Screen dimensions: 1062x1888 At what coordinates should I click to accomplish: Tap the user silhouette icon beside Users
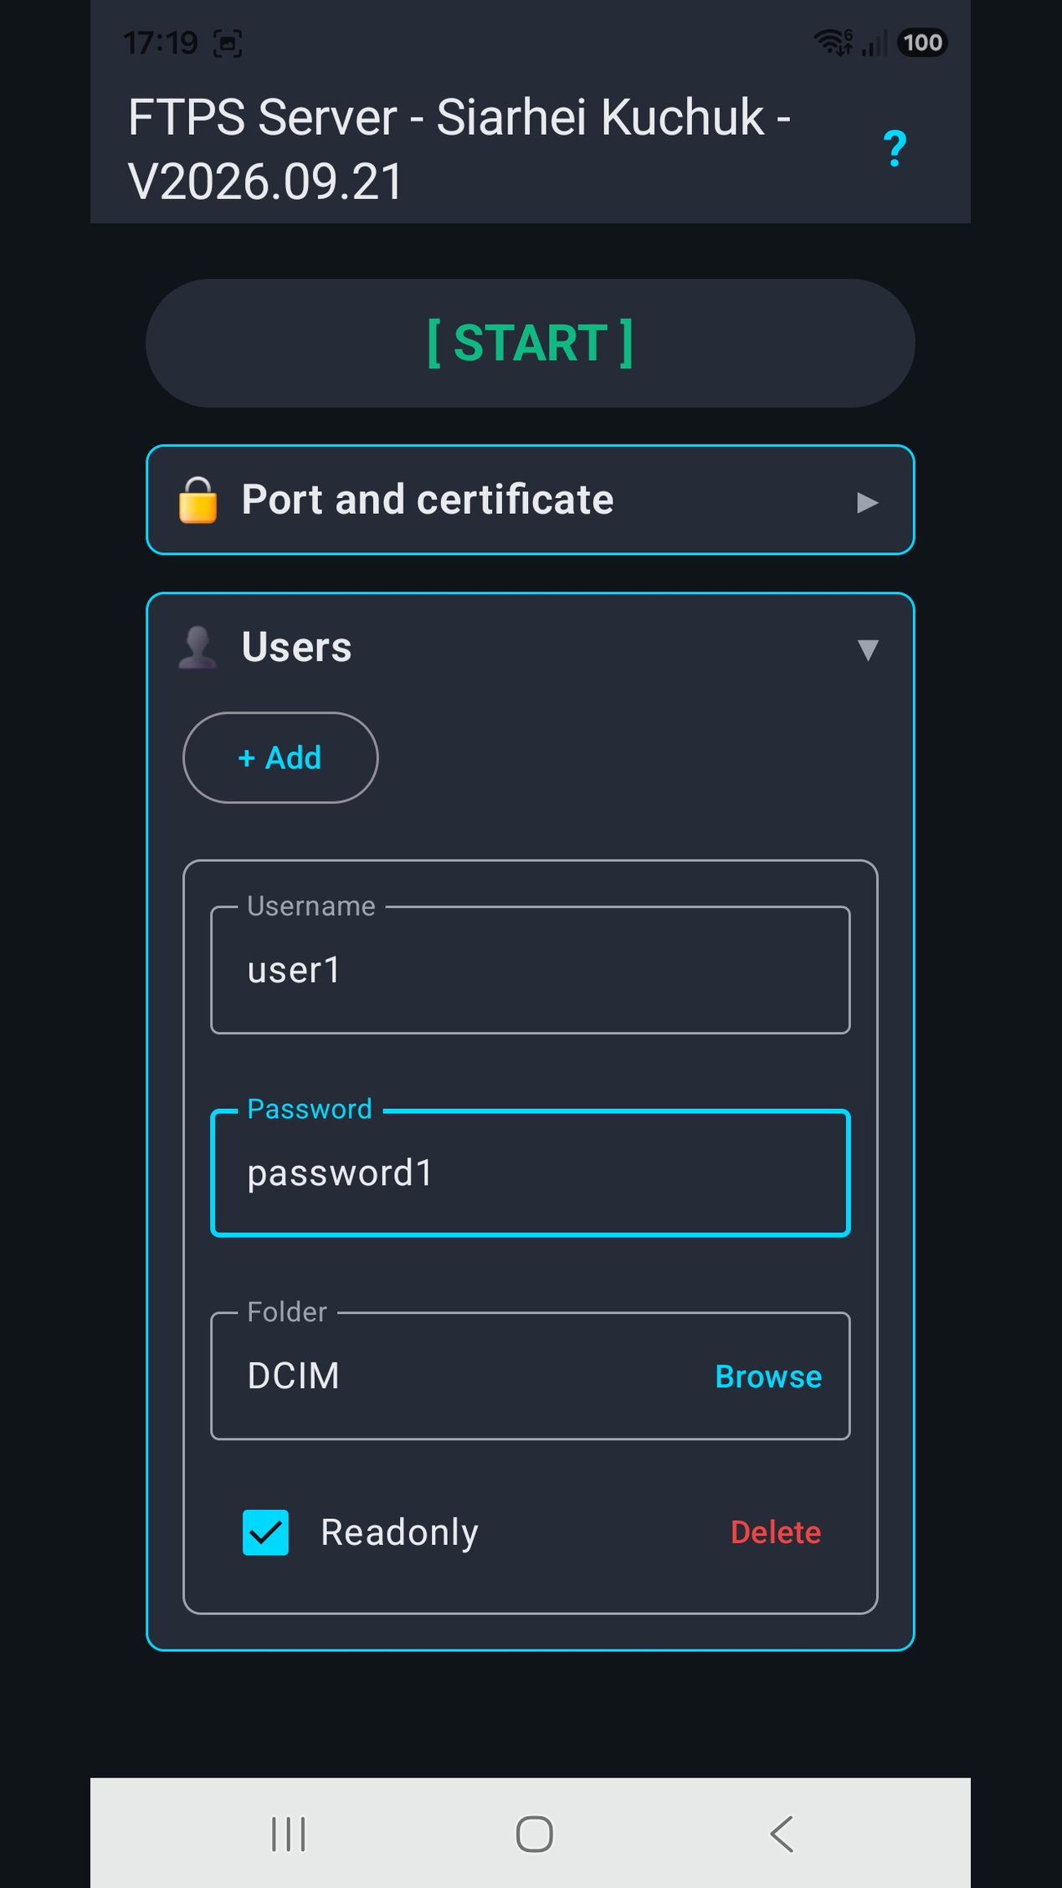(x=198, y=648)
